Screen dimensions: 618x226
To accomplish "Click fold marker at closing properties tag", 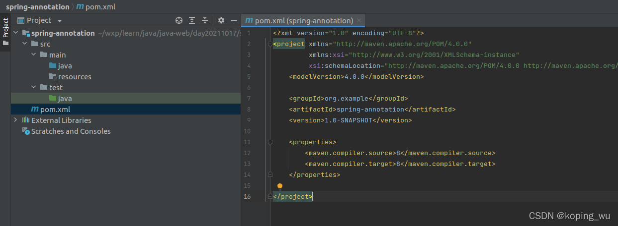I will (270, 175).
